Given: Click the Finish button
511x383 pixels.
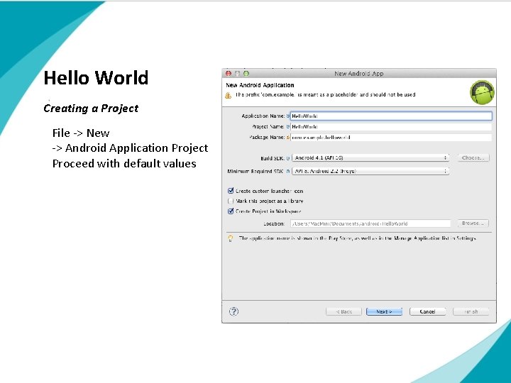Looking at the screenshot, I should (x=471, y=311).
